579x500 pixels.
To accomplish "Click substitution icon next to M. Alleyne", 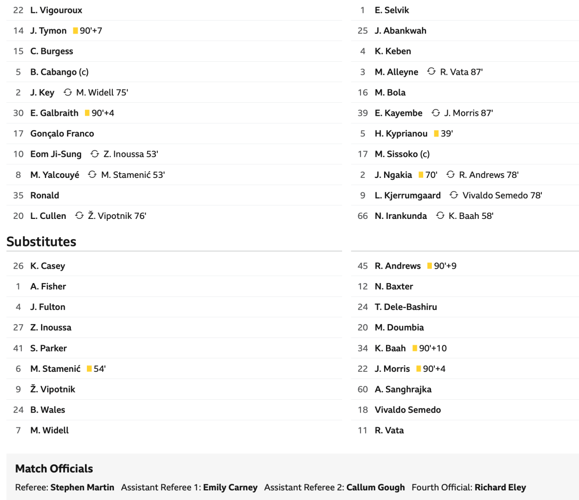I will tap(431, 71).
